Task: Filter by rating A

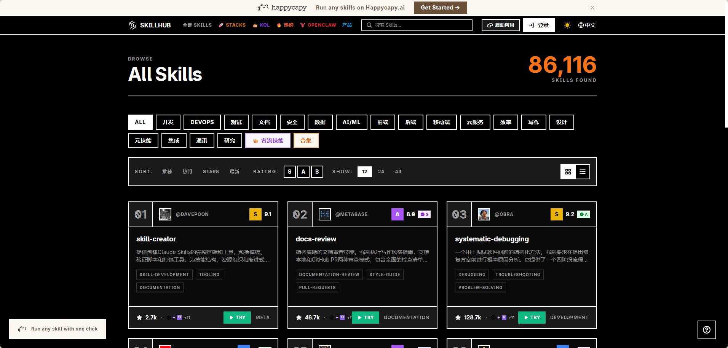Action: 303,172
